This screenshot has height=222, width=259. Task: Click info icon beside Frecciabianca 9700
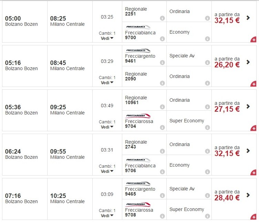coord(162,39)
